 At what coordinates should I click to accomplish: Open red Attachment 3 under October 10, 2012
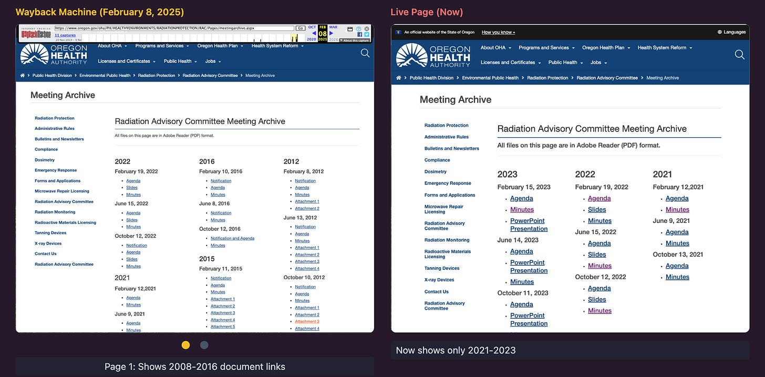[307, 321]
